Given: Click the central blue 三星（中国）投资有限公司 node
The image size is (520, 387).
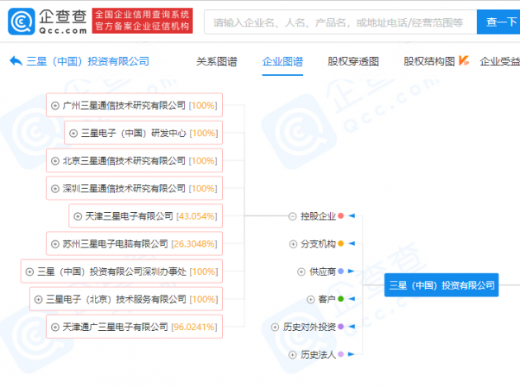Looking at the screenshot, I should (x=442, y=286).
